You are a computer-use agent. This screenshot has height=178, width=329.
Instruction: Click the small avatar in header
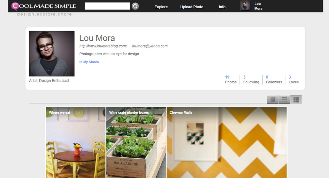[x=245, y=6]
